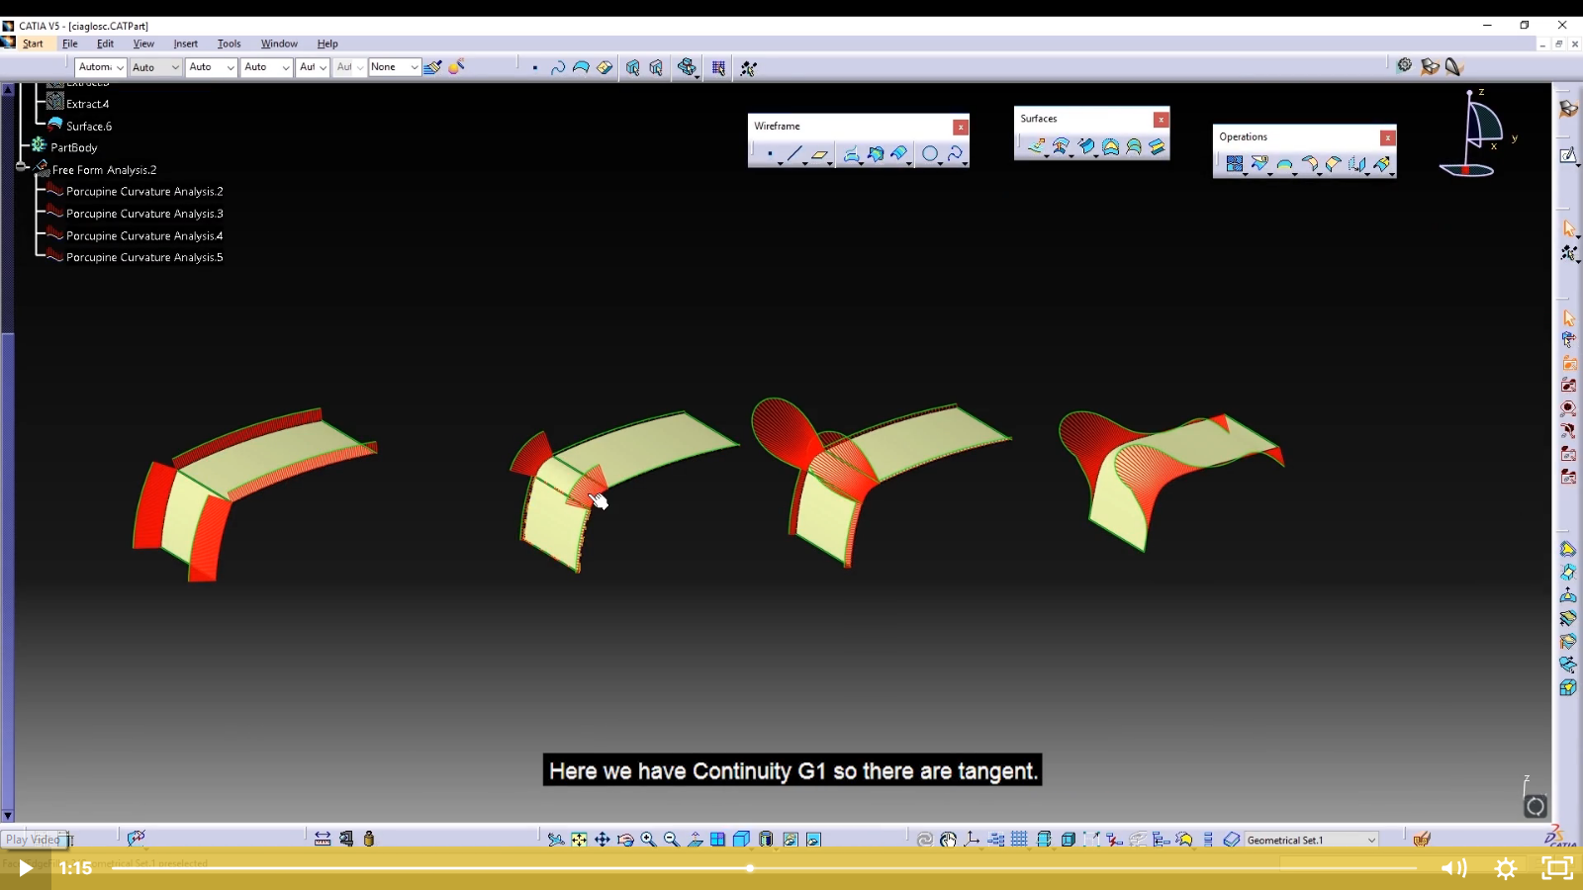Open the None layer dropdown
1583x890 pixels.
[414, 67]
